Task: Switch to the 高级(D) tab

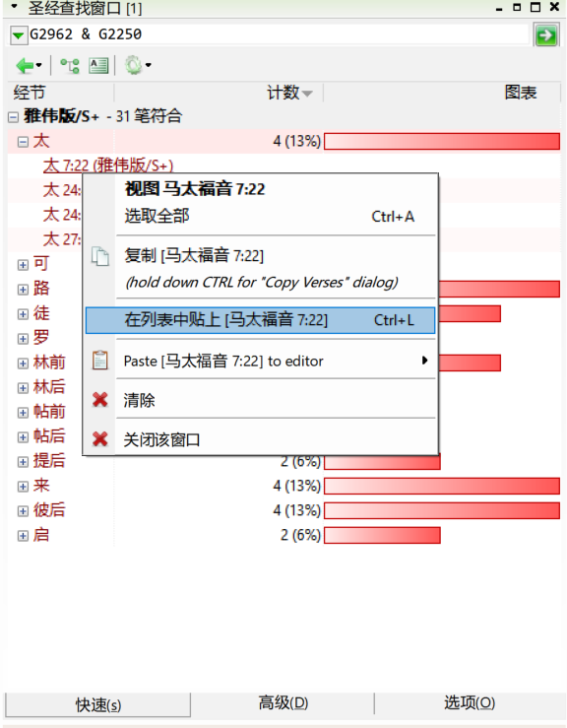Action: (x=283, y=703)
